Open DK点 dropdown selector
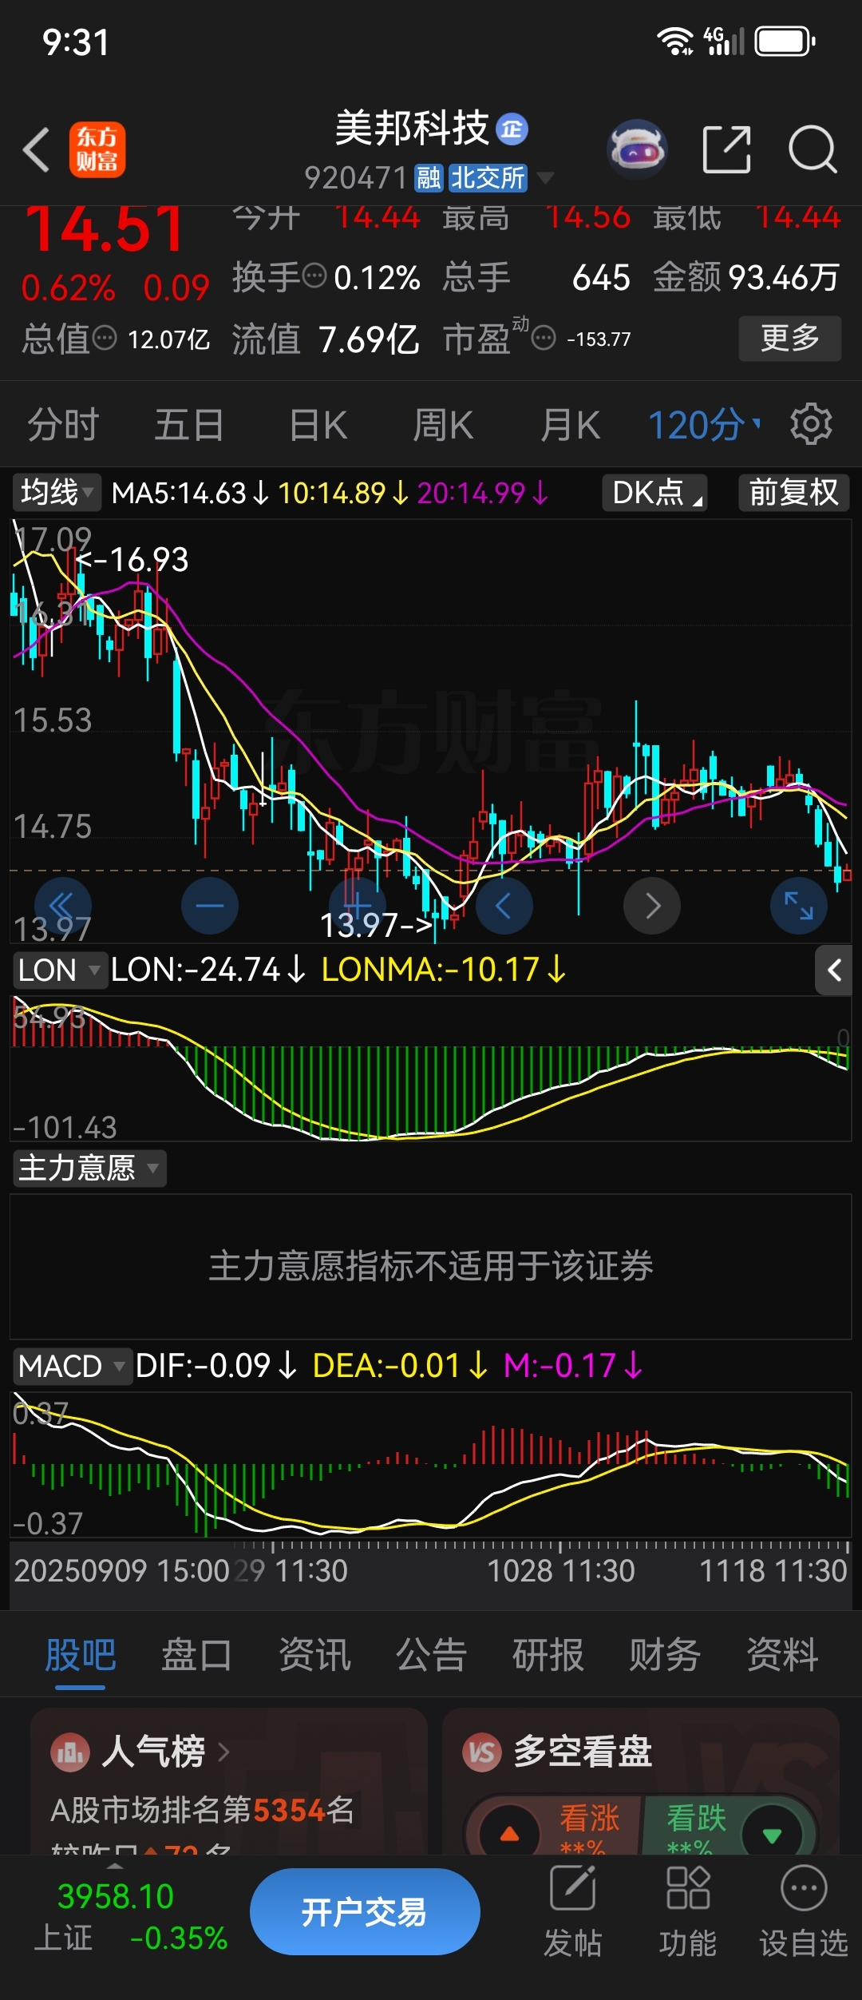Screen dimensions: 862x2000 pyautogui.click(x=654, y=492)
